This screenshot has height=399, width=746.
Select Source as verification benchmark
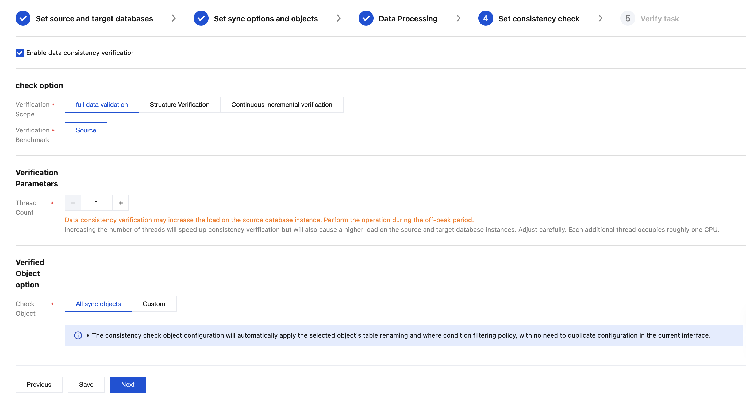tap(86, 131)
